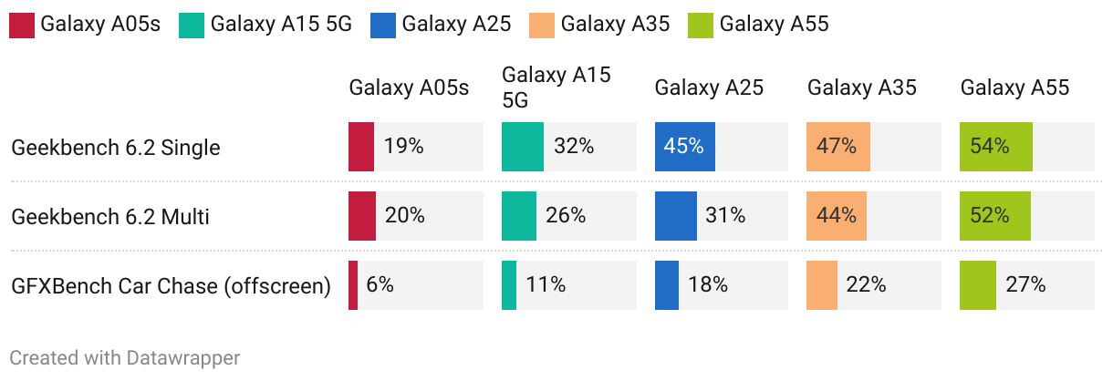Viewport: 1113px width, 381px height.
Task: Select the Galaxy A35 column header
Action: (x=861, y=88)
